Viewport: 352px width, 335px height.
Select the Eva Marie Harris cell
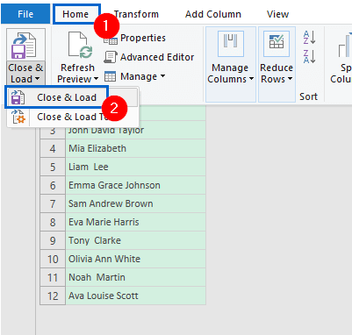[x=136, y=222]
